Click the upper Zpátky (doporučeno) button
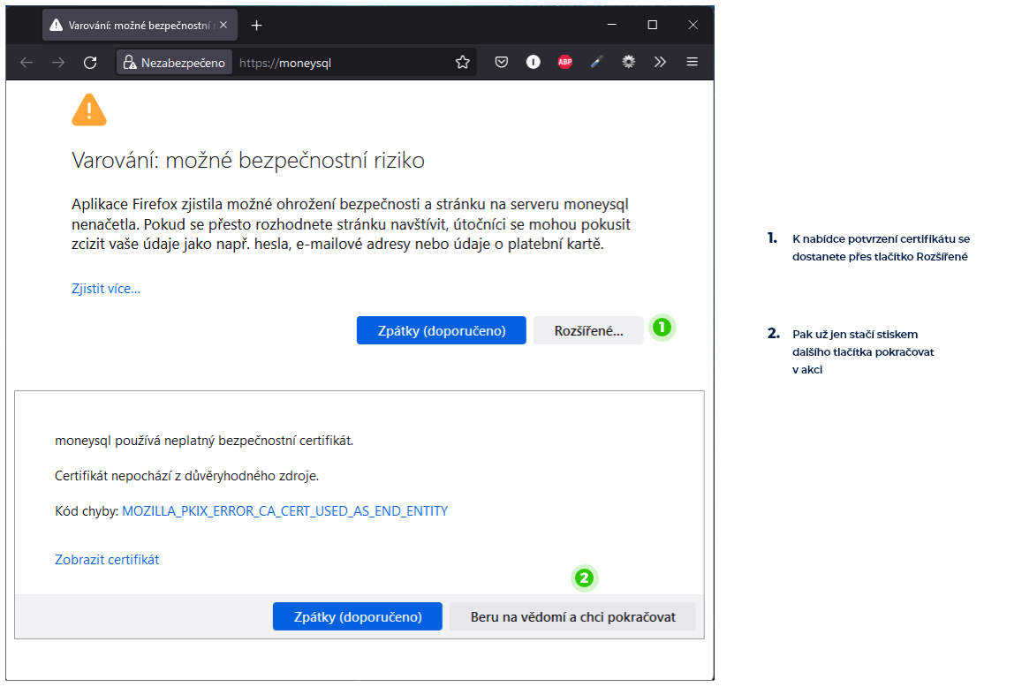Screen dimensions: 1022x687 pyautogui.click(x=442, y=330)
